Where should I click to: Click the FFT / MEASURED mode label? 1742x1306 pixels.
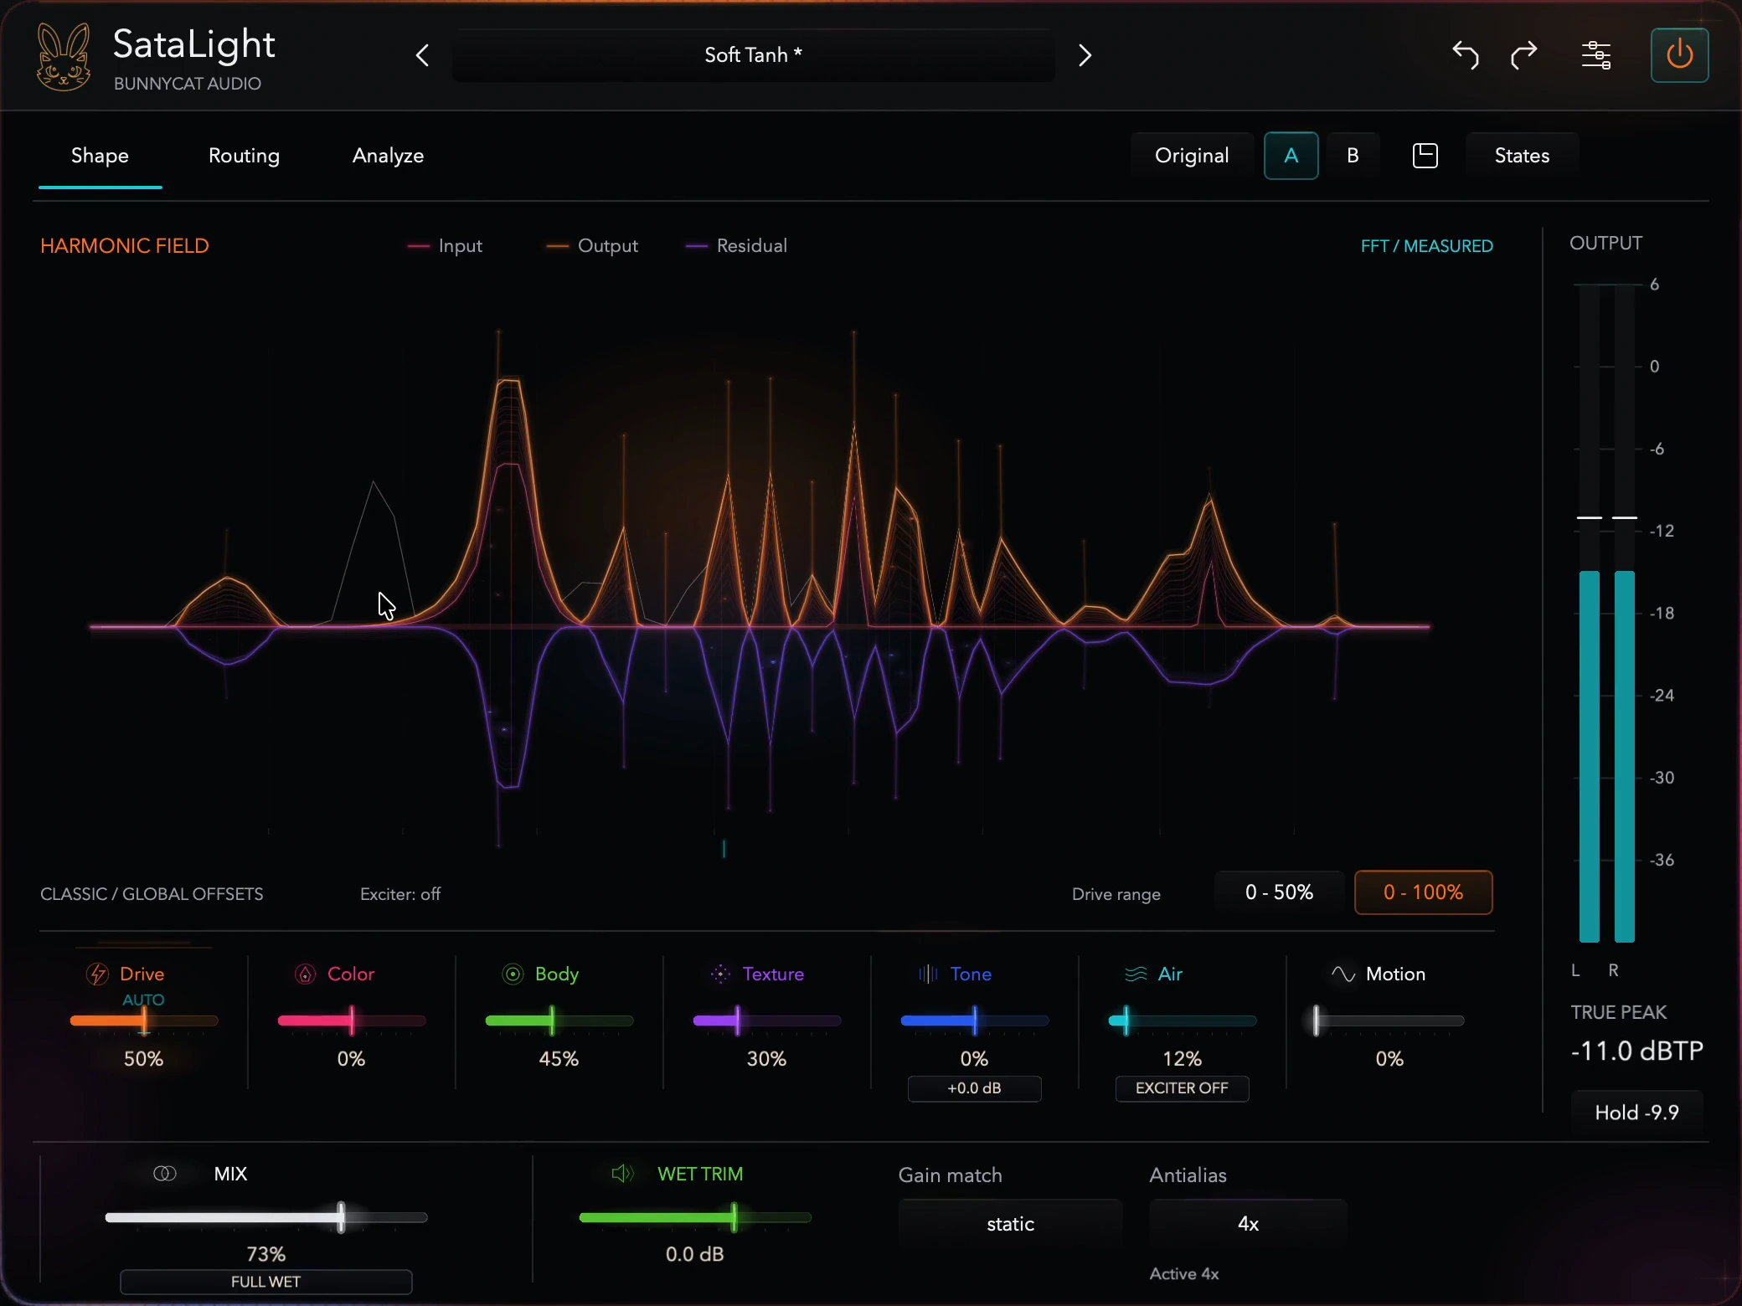tap(1426, 246)
